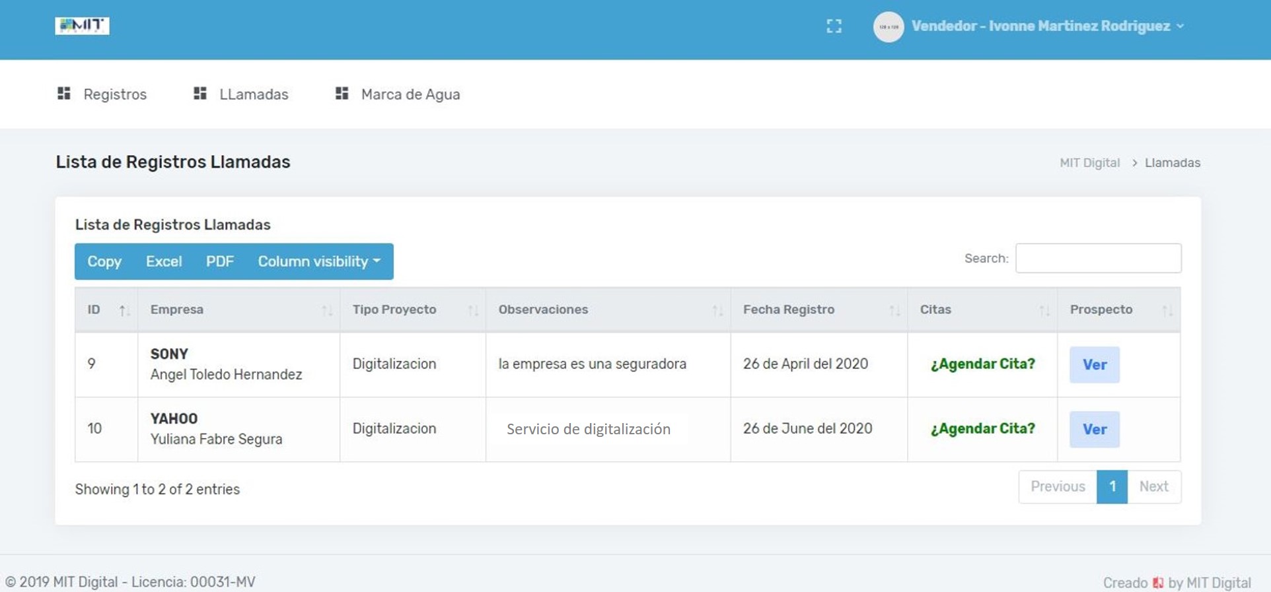Click ¿Agendar Cita? for YAHOO

point(982,429)
